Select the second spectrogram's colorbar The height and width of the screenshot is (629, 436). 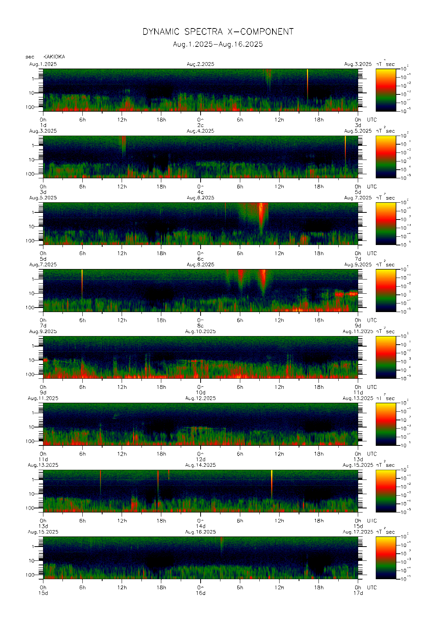coord(385,157)
